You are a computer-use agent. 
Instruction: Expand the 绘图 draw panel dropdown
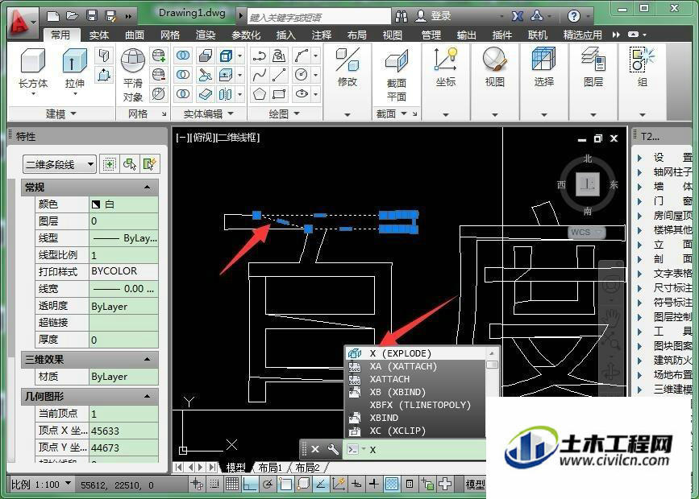point(285,114)
